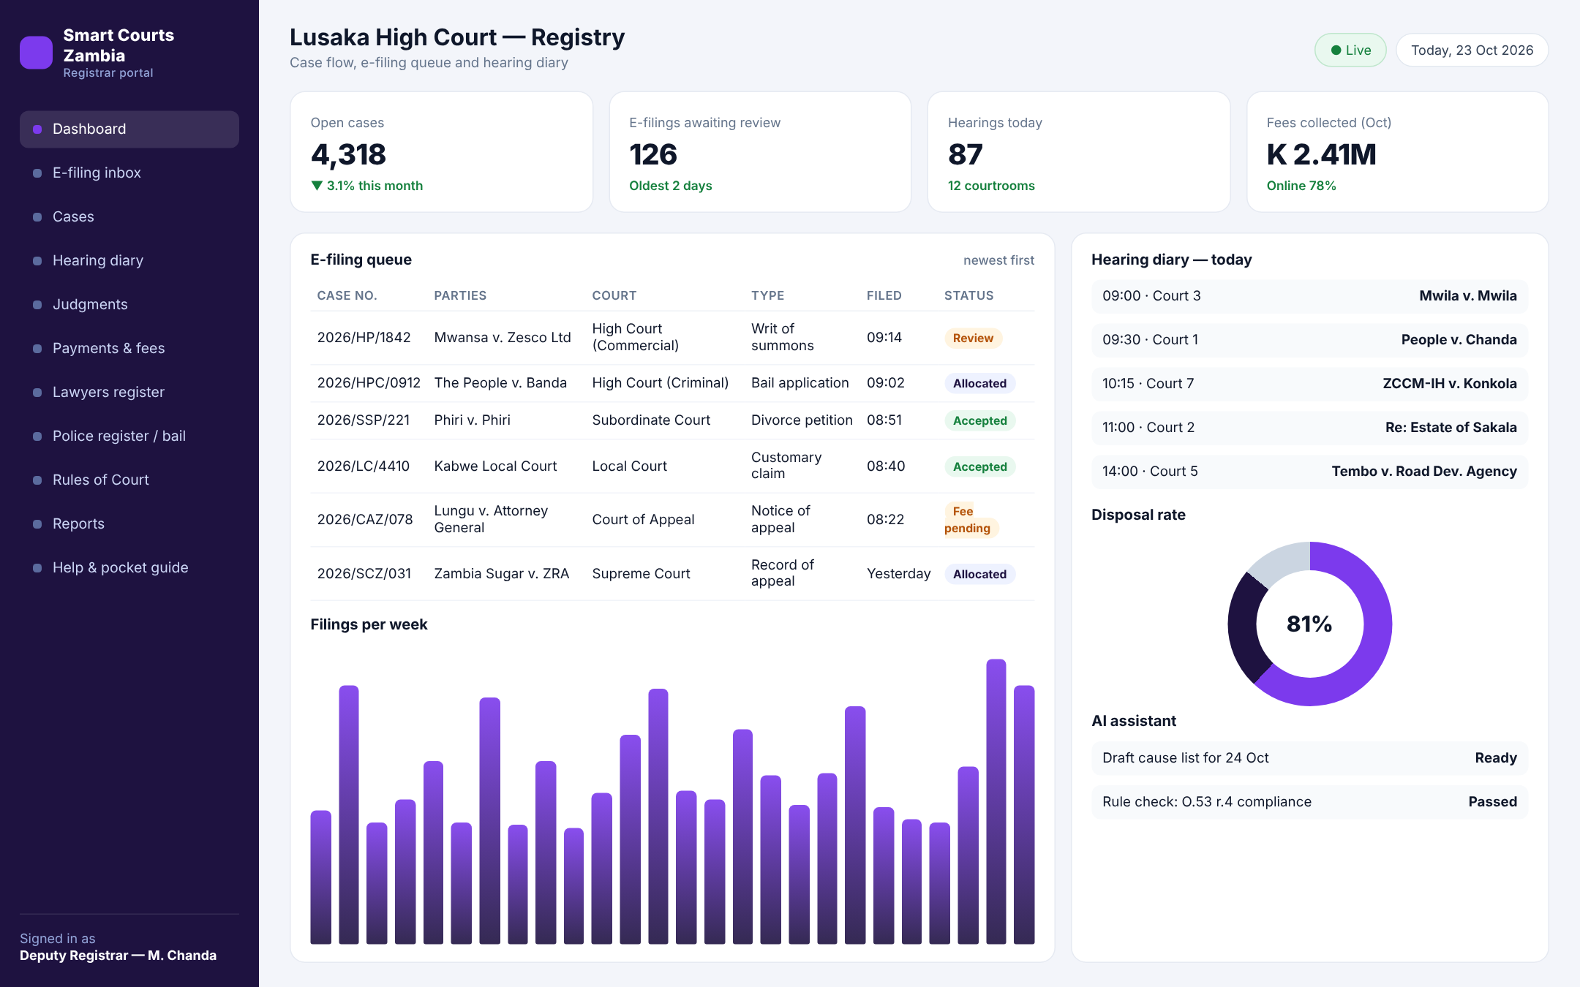The image size is (1580, 987).
Task: Click case number 2026/HP/1842
Action: [364, 338]
